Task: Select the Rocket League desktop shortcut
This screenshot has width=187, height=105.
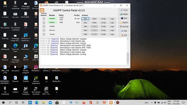Action: coord(26,69)
